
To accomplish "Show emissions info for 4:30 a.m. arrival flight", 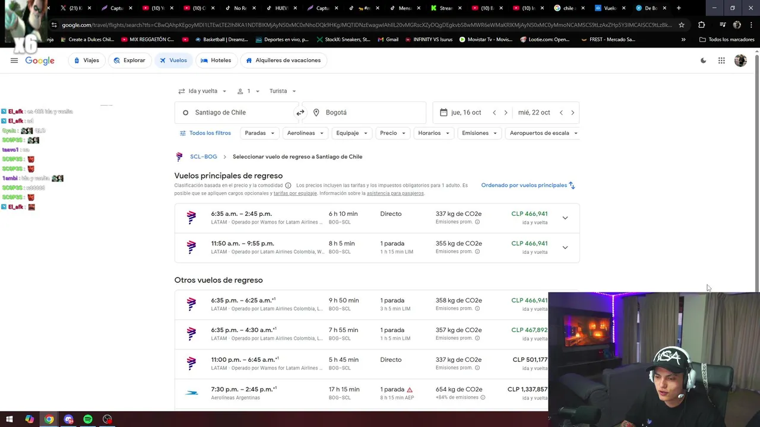I will coord(477,338).
